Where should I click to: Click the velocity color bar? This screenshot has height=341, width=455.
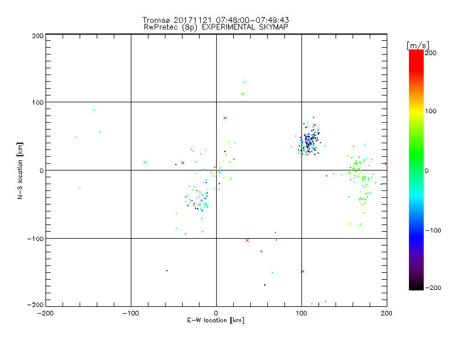coord(416,170)
